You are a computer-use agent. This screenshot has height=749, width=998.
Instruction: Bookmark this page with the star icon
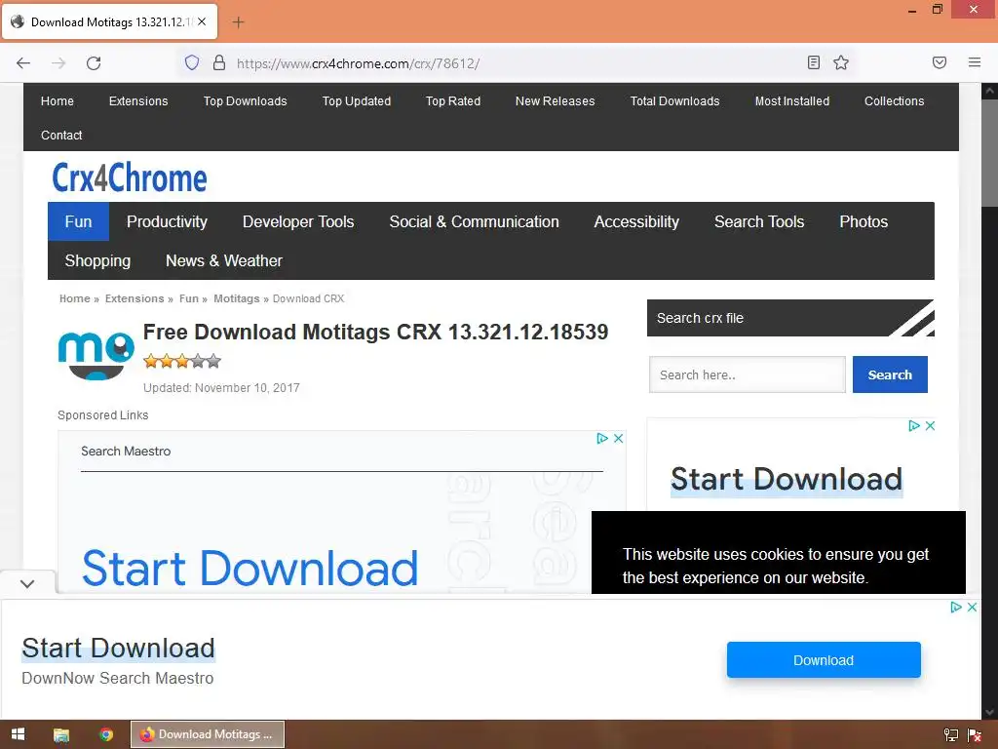841,62
